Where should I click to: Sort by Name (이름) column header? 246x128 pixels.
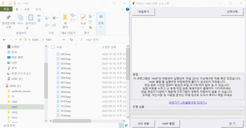click(59, 47)
